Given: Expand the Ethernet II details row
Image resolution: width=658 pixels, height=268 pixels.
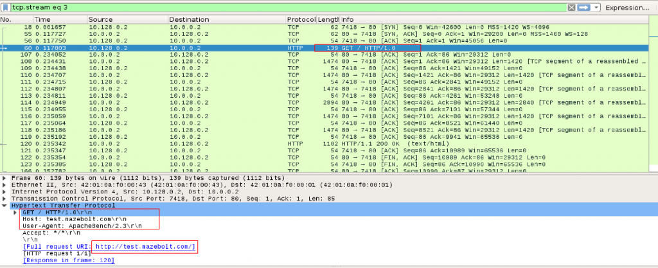Looking at the screenshot, I should point(4,185).
